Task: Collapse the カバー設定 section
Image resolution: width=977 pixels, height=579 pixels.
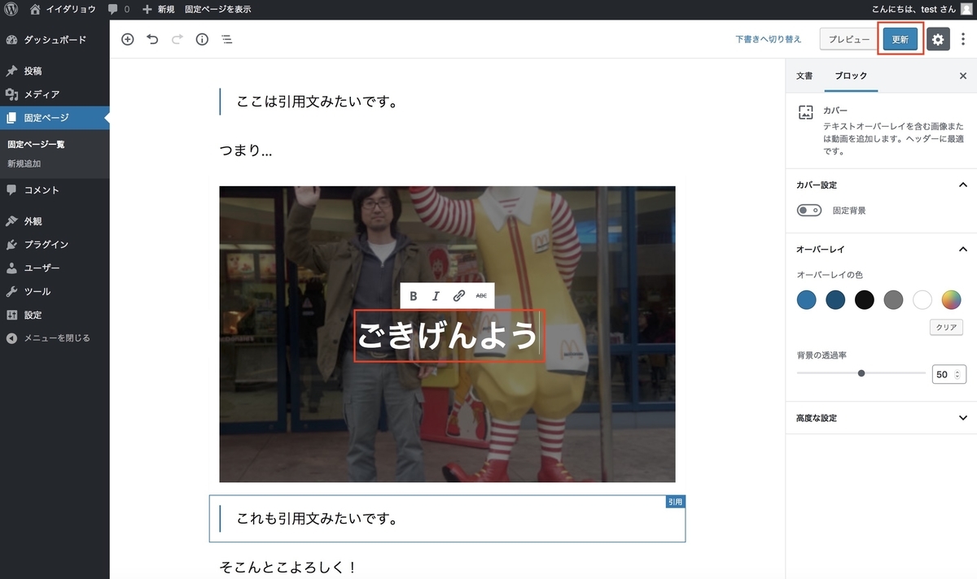Action: coord(881,185)
